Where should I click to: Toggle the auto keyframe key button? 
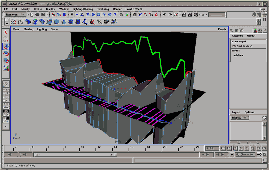click(x=259, y=154)
